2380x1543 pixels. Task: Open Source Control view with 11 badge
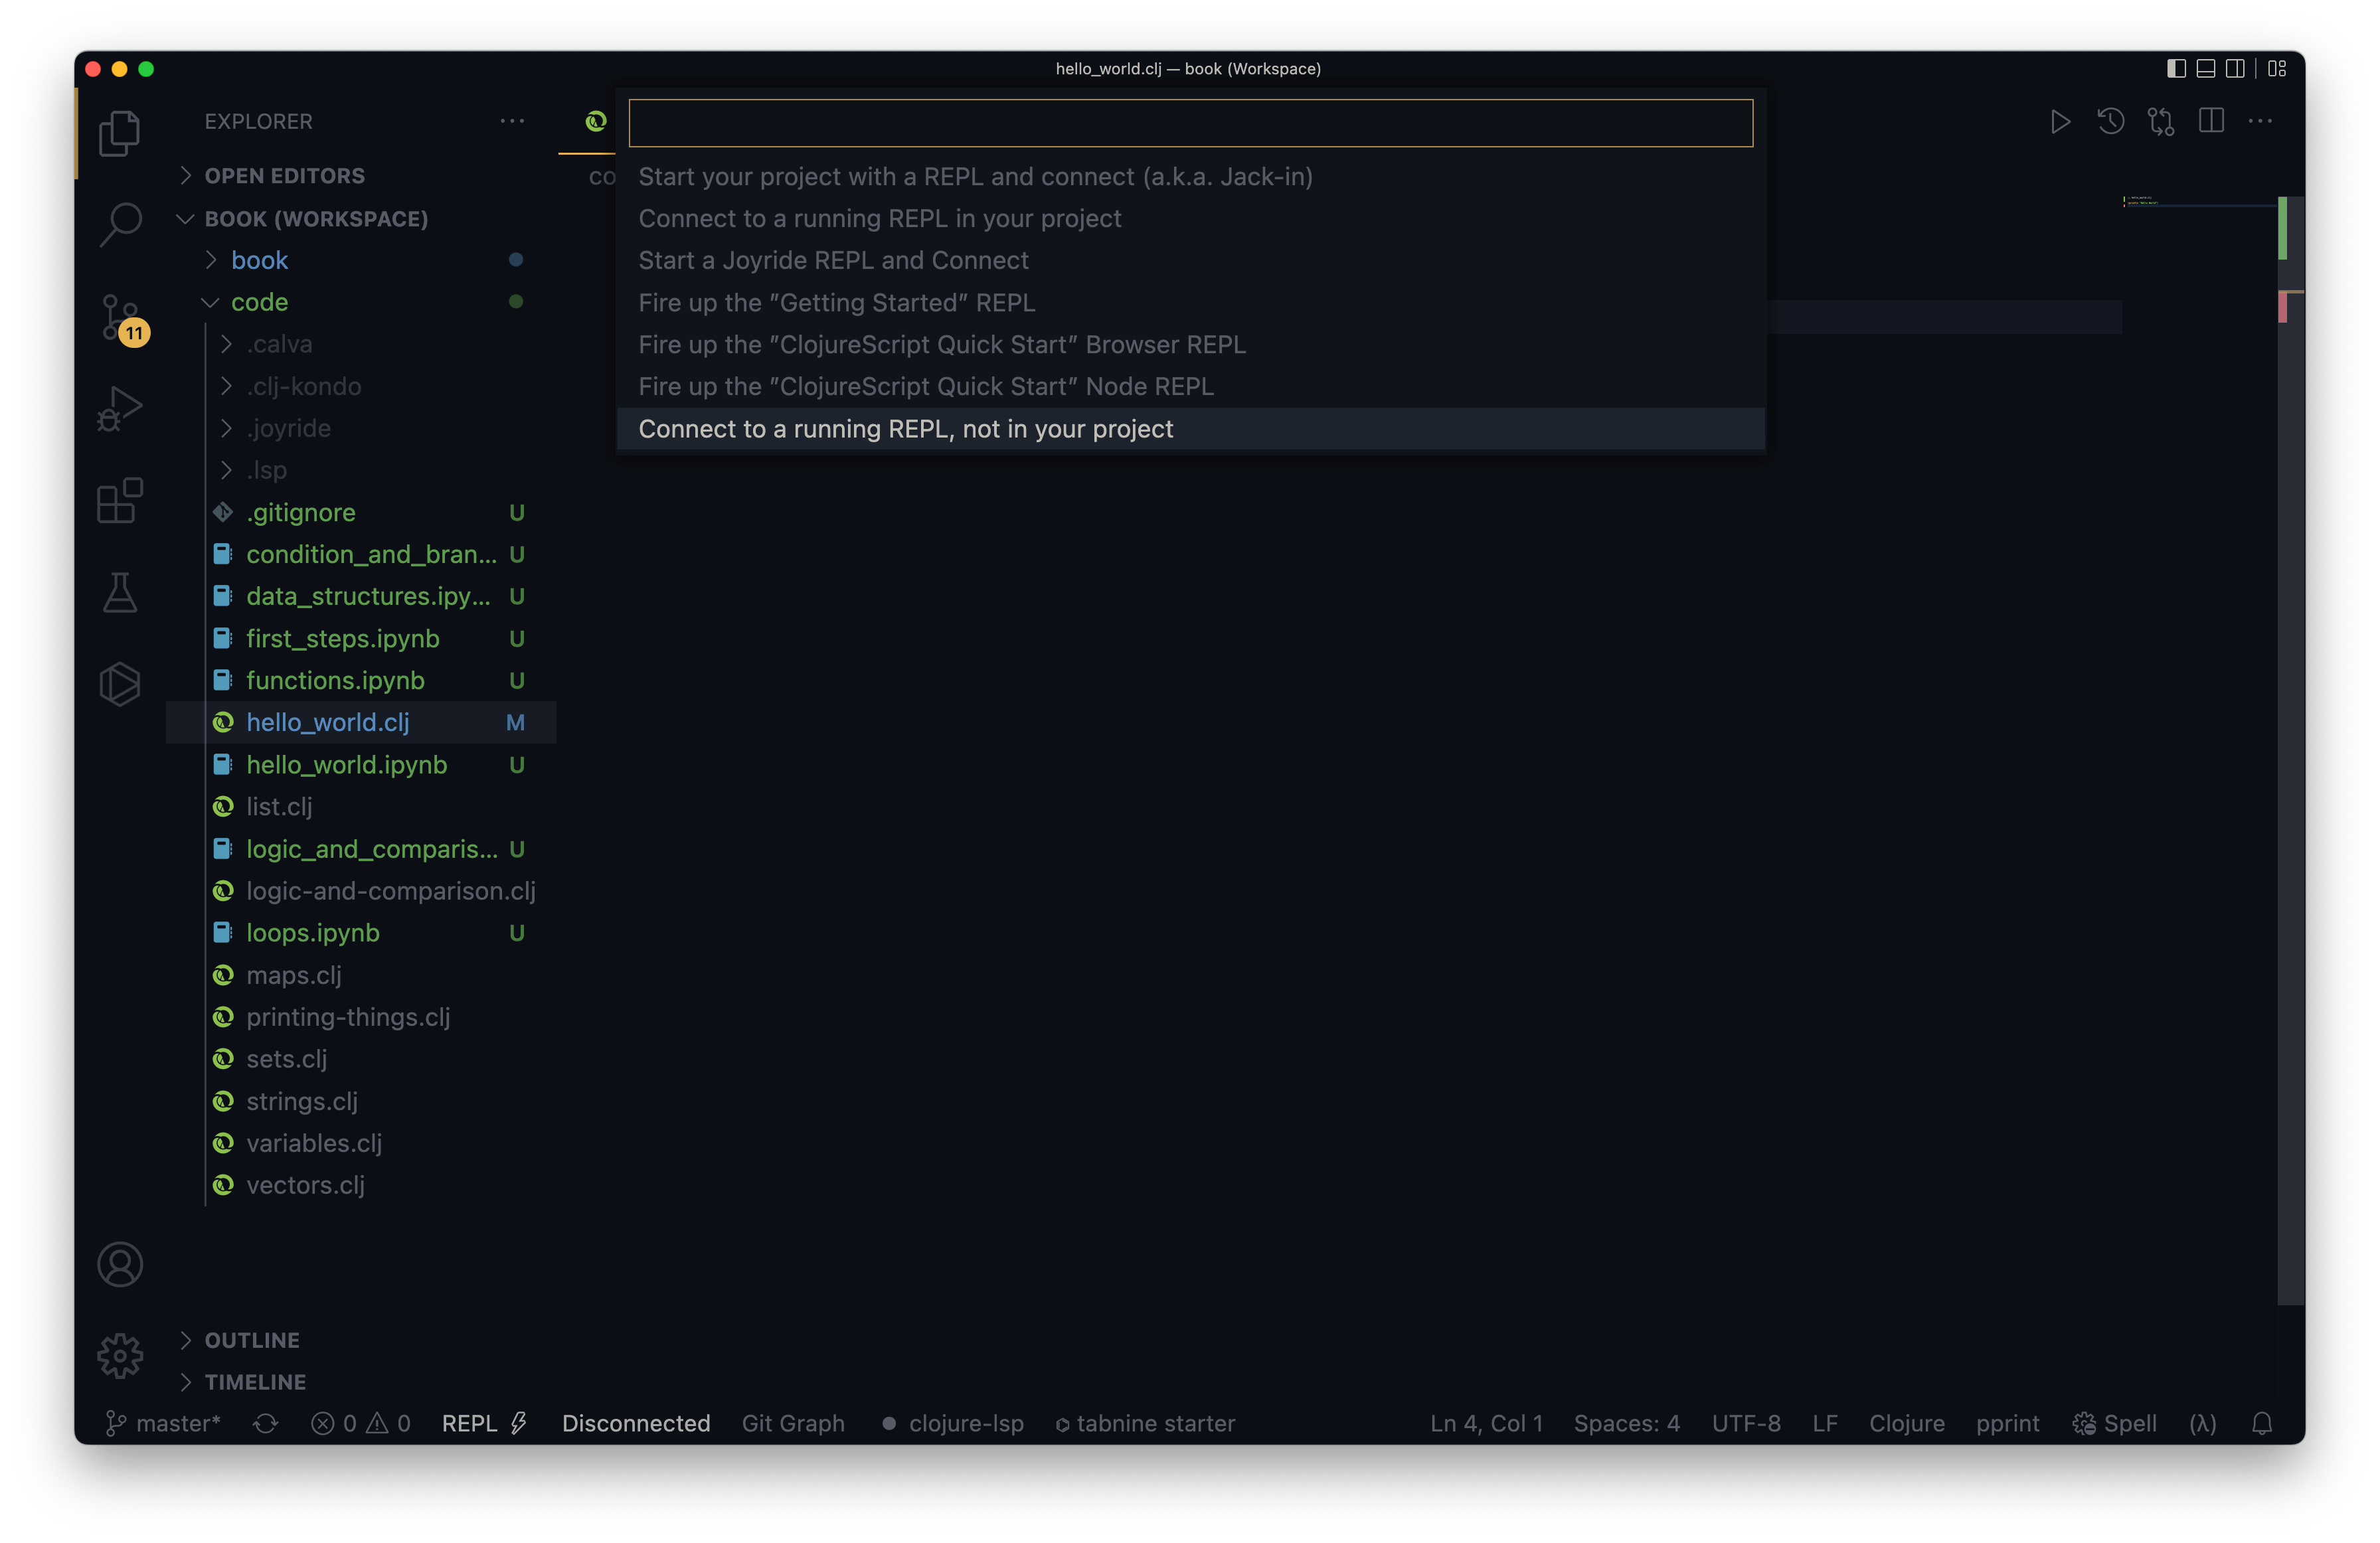[x=120, y=316]
